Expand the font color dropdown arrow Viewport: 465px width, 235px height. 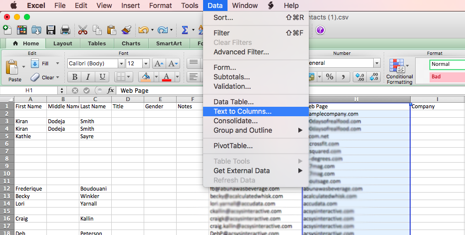point(177,77)
